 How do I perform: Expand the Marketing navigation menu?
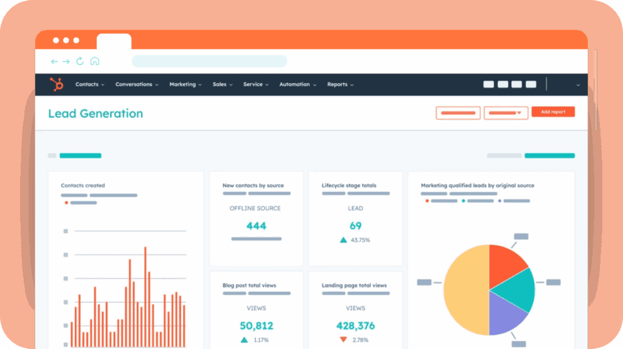pos(185,84)
